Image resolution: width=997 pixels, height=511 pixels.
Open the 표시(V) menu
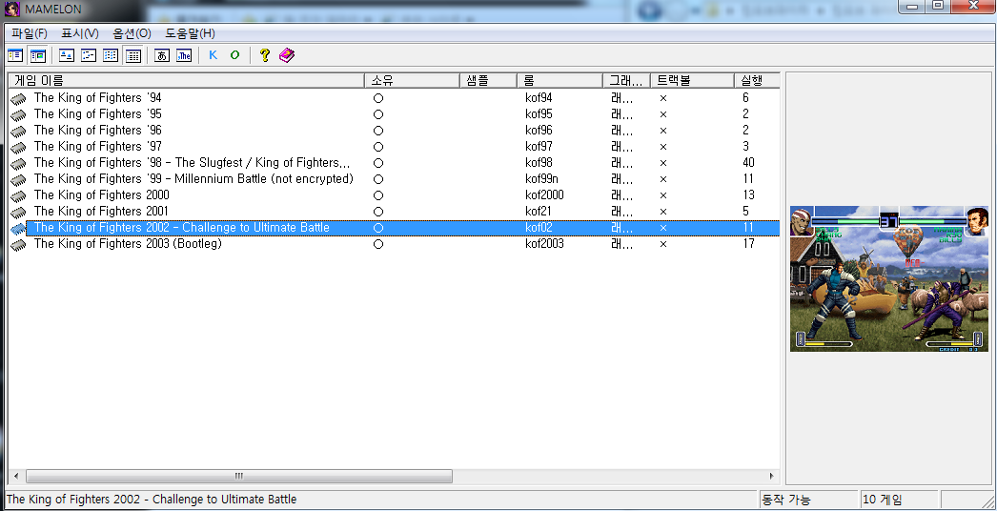pos(80,33)
